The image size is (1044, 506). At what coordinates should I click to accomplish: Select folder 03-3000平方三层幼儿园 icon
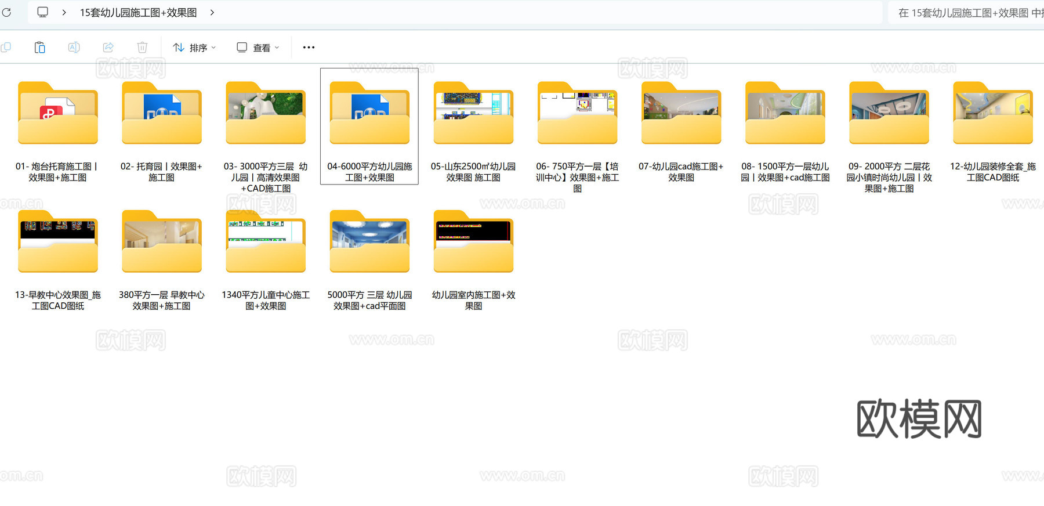(266, 113)
